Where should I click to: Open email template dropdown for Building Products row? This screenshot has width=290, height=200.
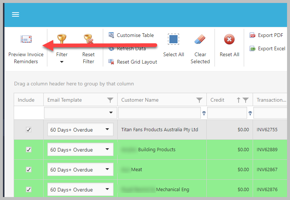(x=107, y=149)
